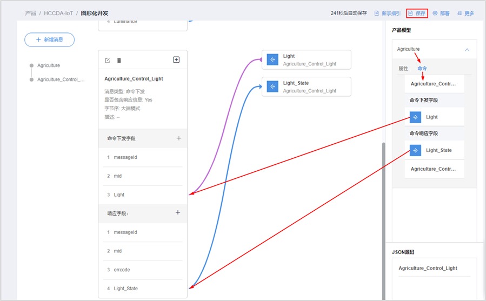Add a field beside 命令下发字段 header

(179, 138)
